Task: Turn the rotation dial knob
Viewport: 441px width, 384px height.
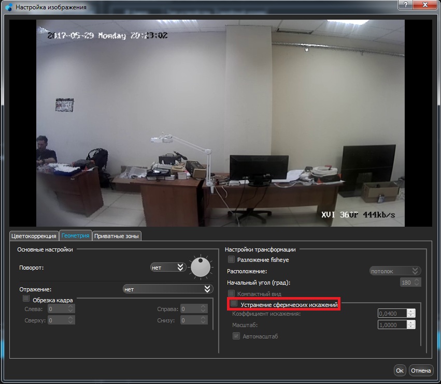Action: pos(200,267)
